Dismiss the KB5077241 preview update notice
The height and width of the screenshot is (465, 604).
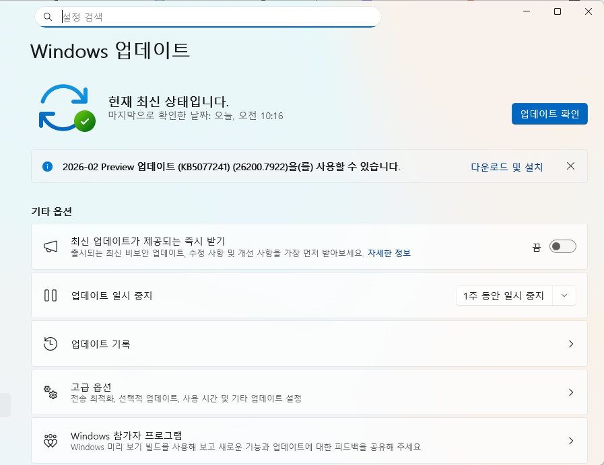[570, 166]
